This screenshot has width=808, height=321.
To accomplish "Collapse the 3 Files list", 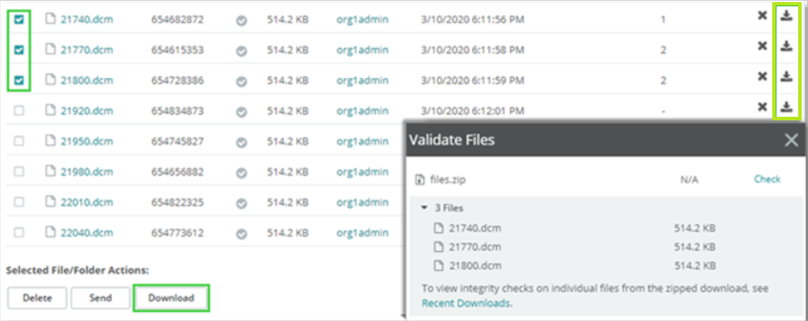I will pos(424,208).
